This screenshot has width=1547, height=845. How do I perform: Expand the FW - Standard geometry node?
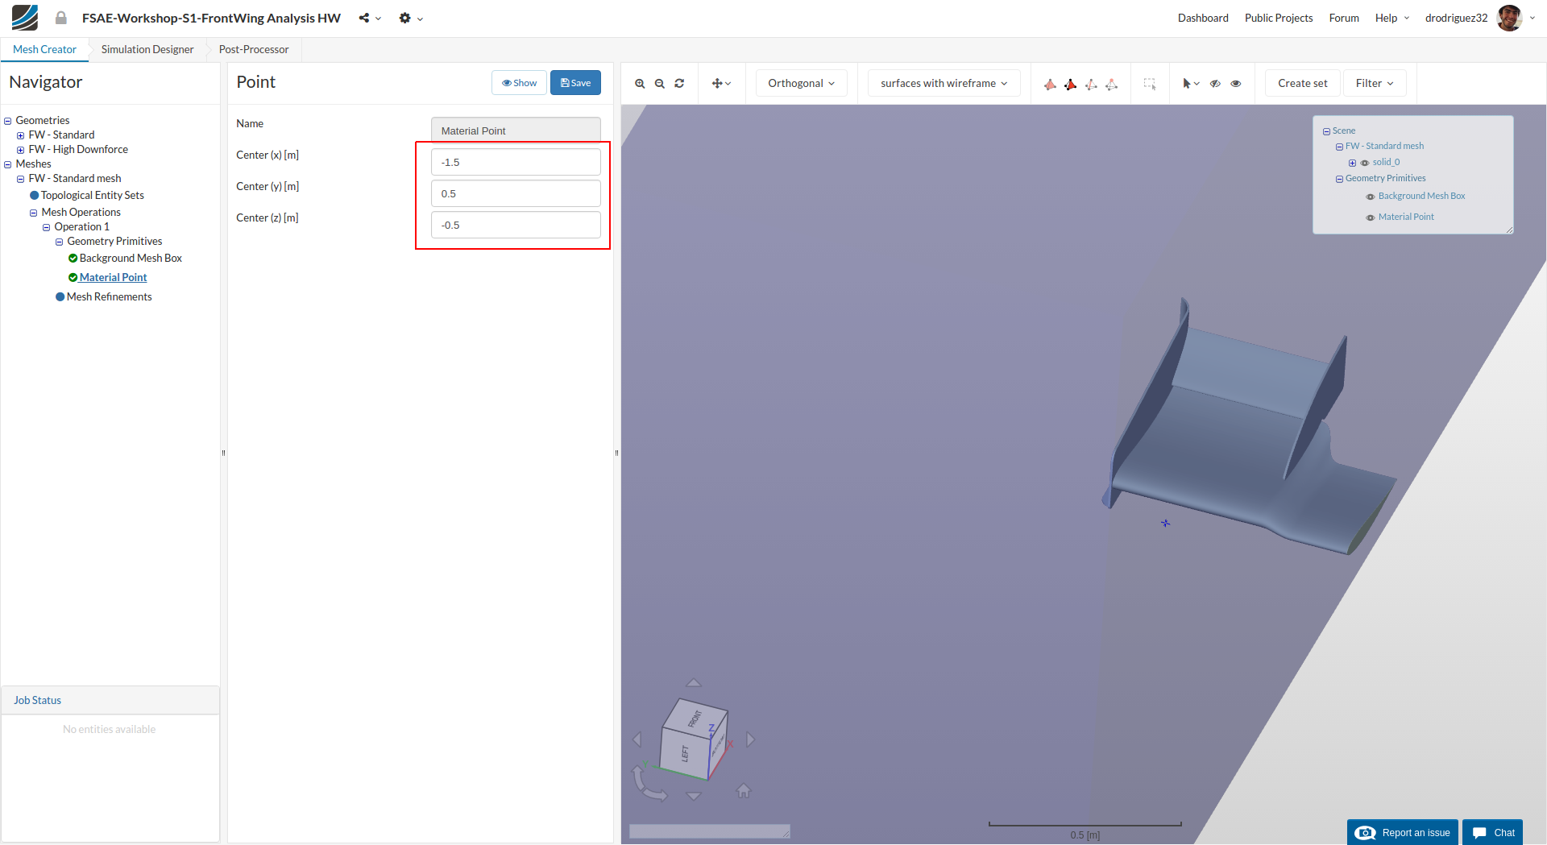(21, 135)
